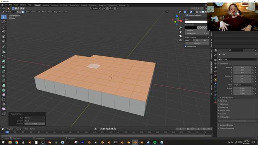The width and height of the screenshot is (258, 145).
Task: Select the Scale tool
Action: click(x=4, y=37)
